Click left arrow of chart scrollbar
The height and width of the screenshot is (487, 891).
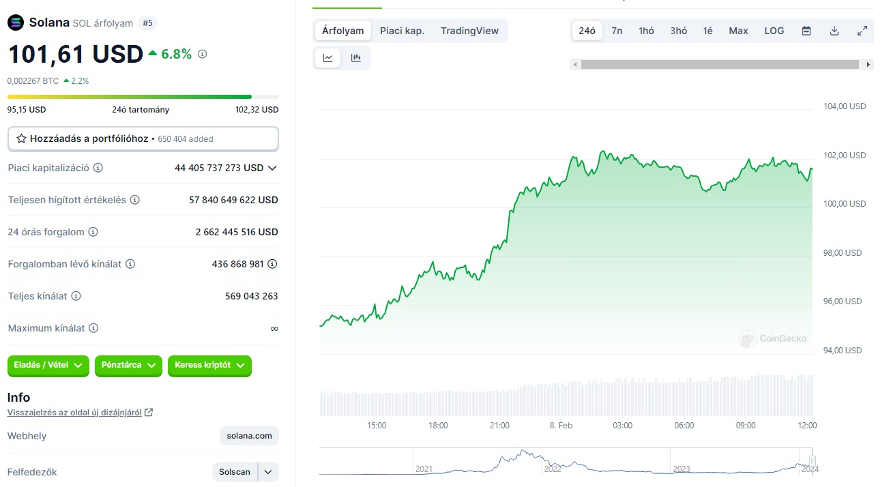click(x=575, y=65)
